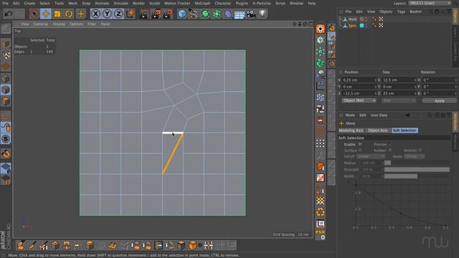Image resolution: width=459 pixels, height=258 pixels.
Task: Open the Tags menu in Object Manager
Action: click(x=401, y=11)
